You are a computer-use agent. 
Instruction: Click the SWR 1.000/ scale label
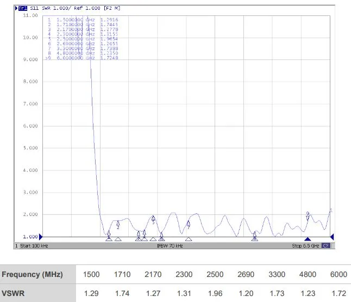57,8
